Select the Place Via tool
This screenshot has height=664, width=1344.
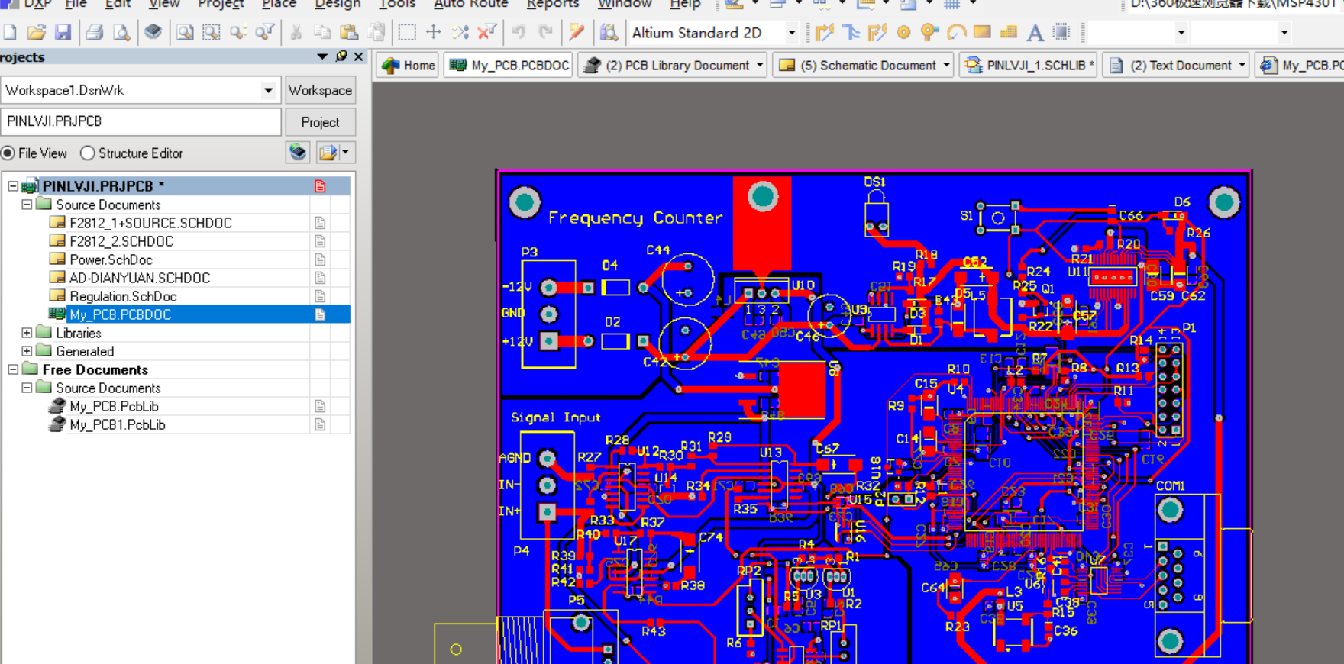929,33
